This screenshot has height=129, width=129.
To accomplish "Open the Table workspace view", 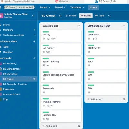I will (x=6, y=47).
